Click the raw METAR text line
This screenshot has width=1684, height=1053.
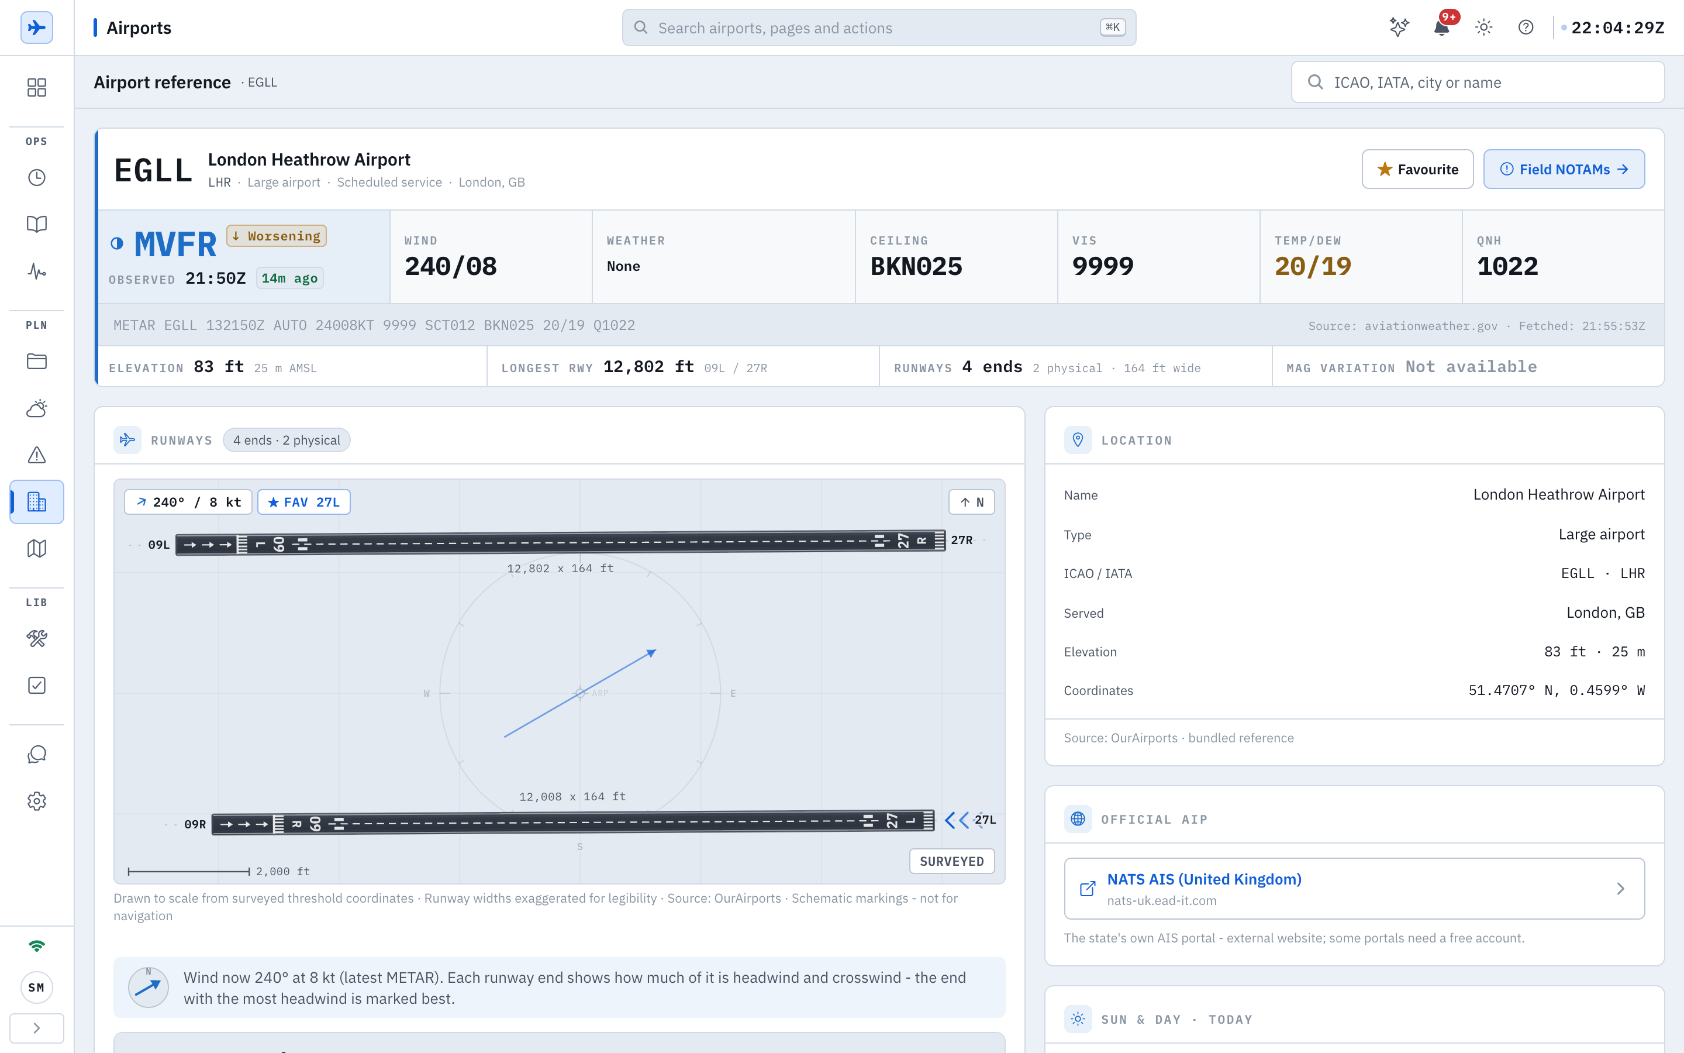[x=374, y=325]
